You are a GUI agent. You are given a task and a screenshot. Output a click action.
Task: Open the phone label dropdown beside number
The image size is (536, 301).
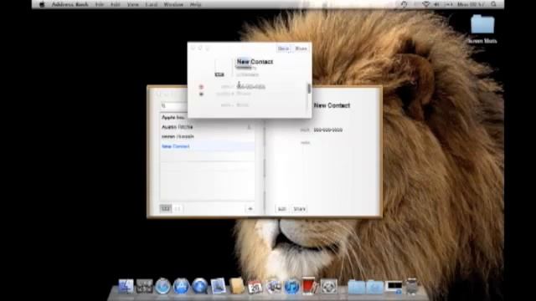point(227,87)
